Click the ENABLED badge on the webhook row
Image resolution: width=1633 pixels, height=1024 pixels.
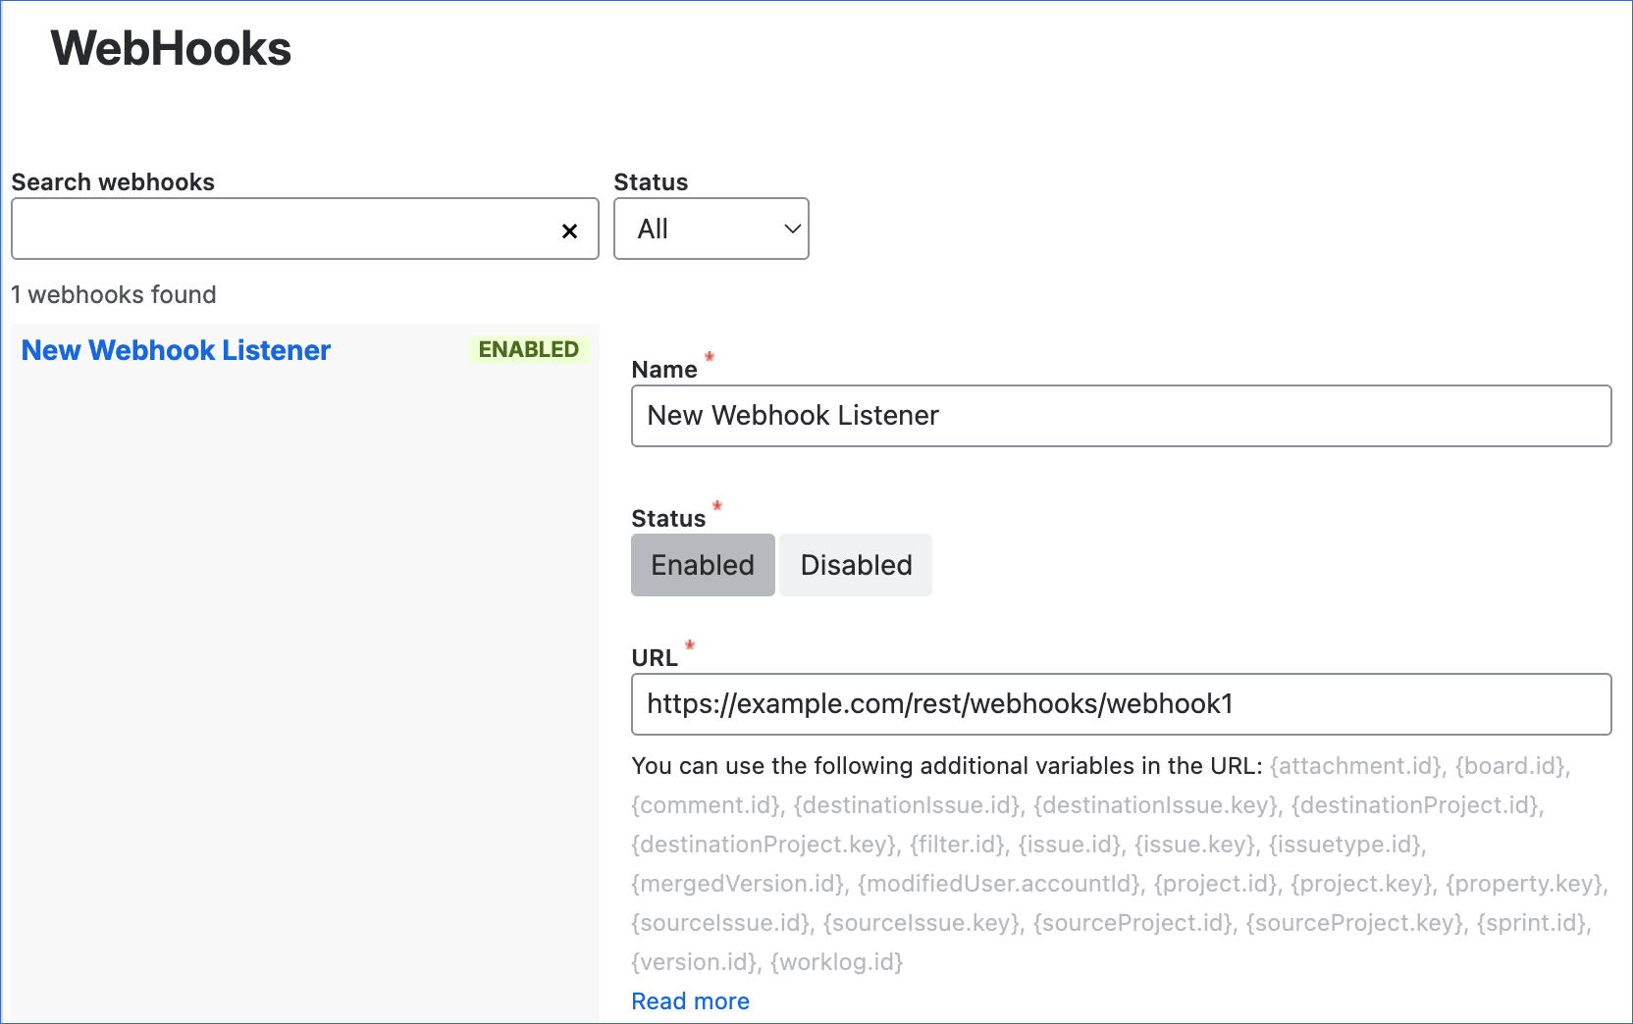point(529,349)
